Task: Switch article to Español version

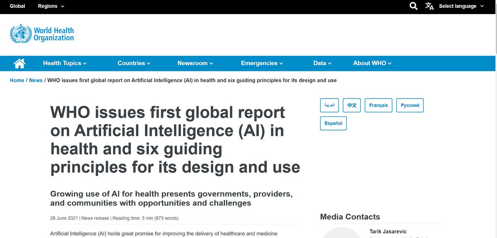Action: [x=333, y=123]
